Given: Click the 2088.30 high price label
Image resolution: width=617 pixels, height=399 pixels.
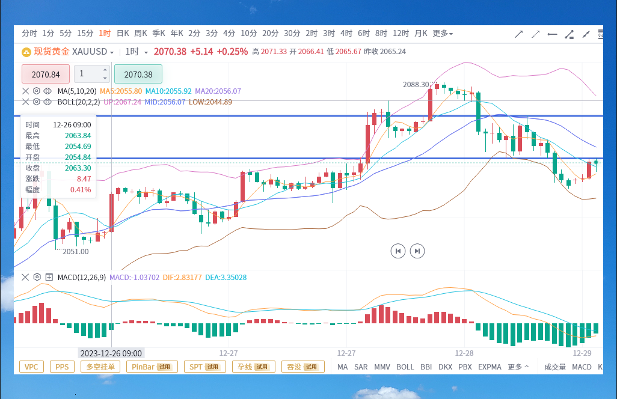Looking at the screenshot, I should (416, 85).
